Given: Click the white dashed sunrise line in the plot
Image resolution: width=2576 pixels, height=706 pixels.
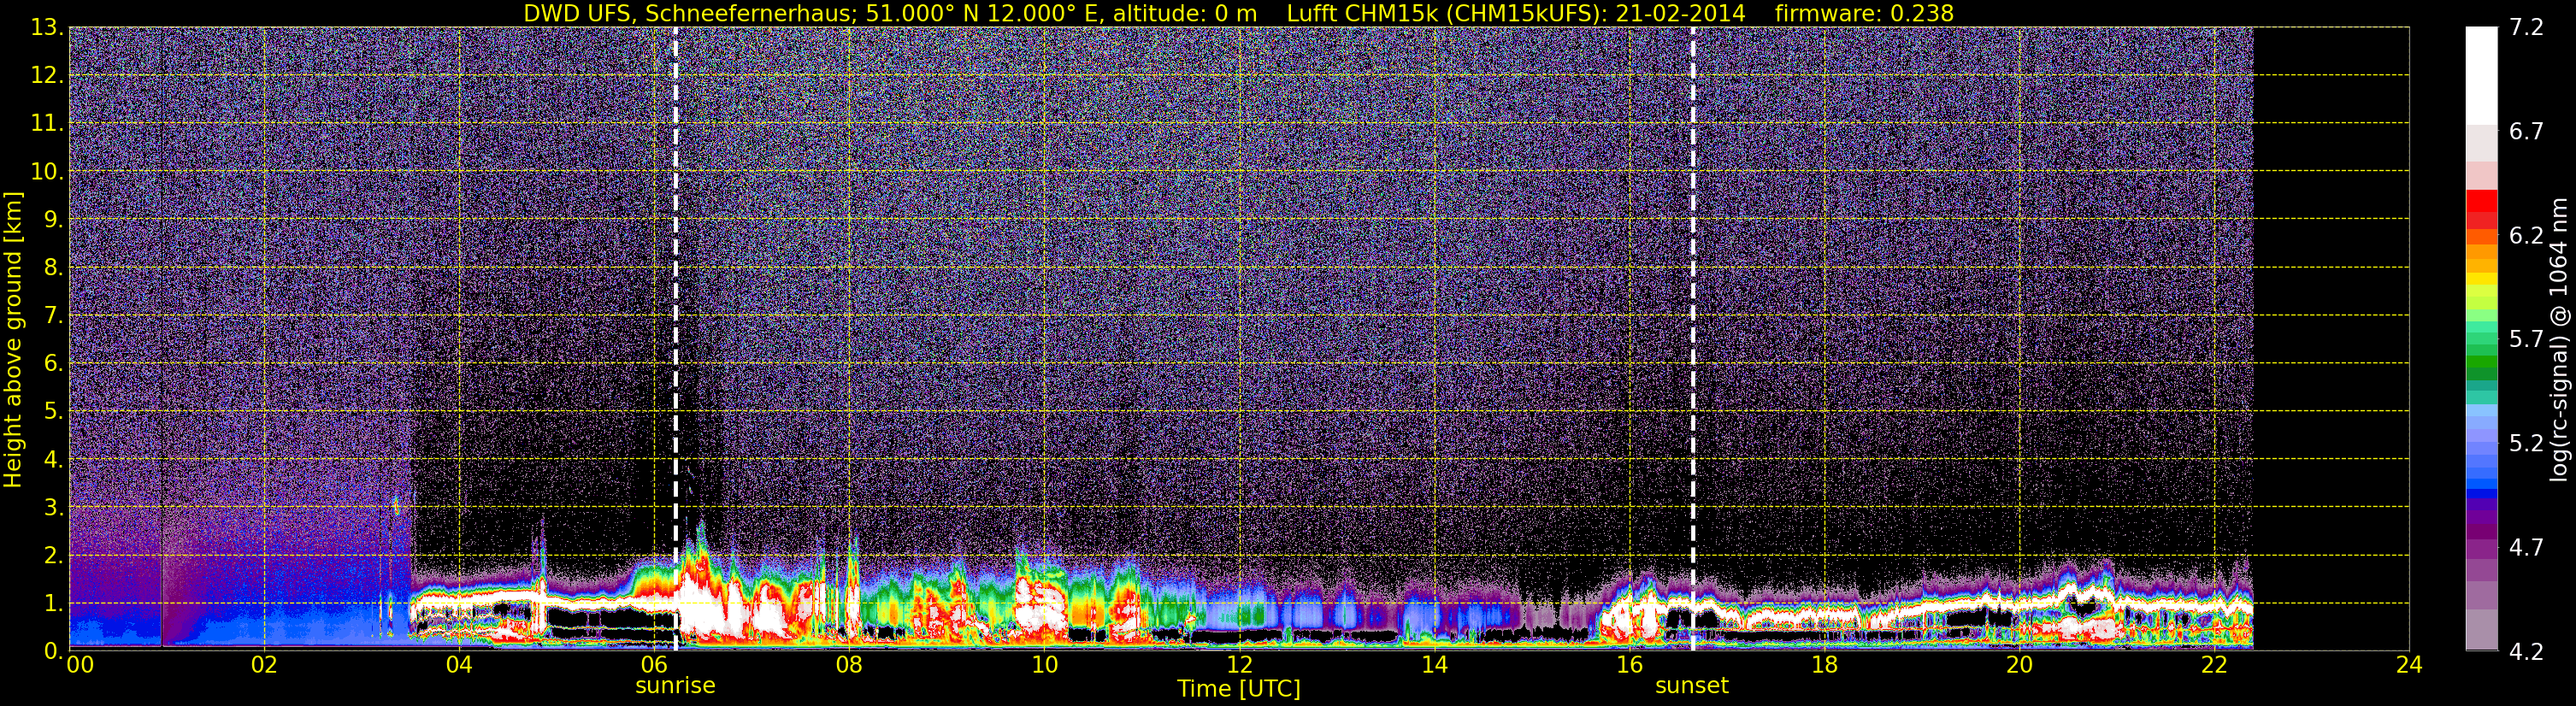Looking at the screenshot, I should tap(676, 339).
